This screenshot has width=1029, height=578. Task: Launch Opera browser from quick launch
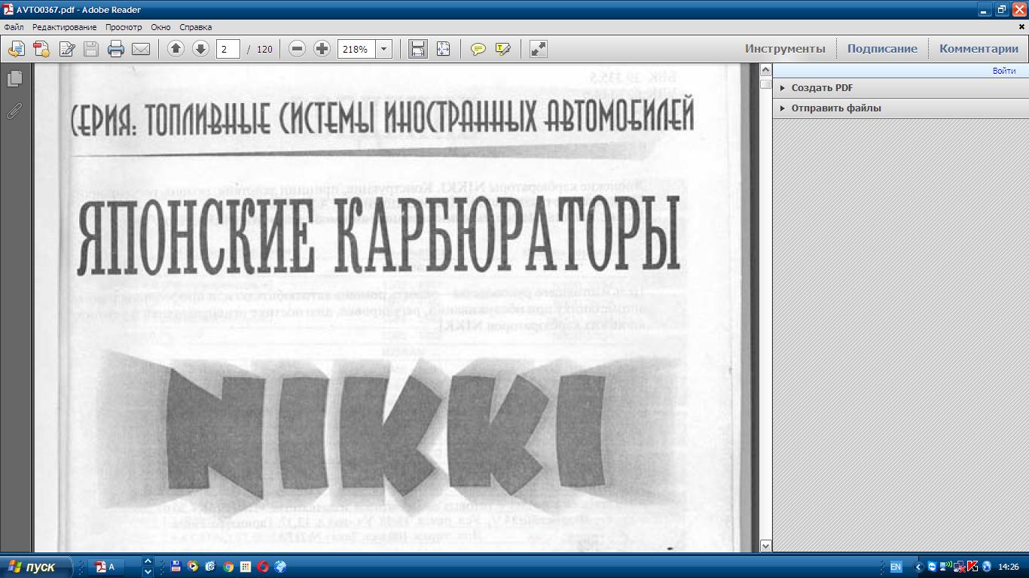coord(263,567)
